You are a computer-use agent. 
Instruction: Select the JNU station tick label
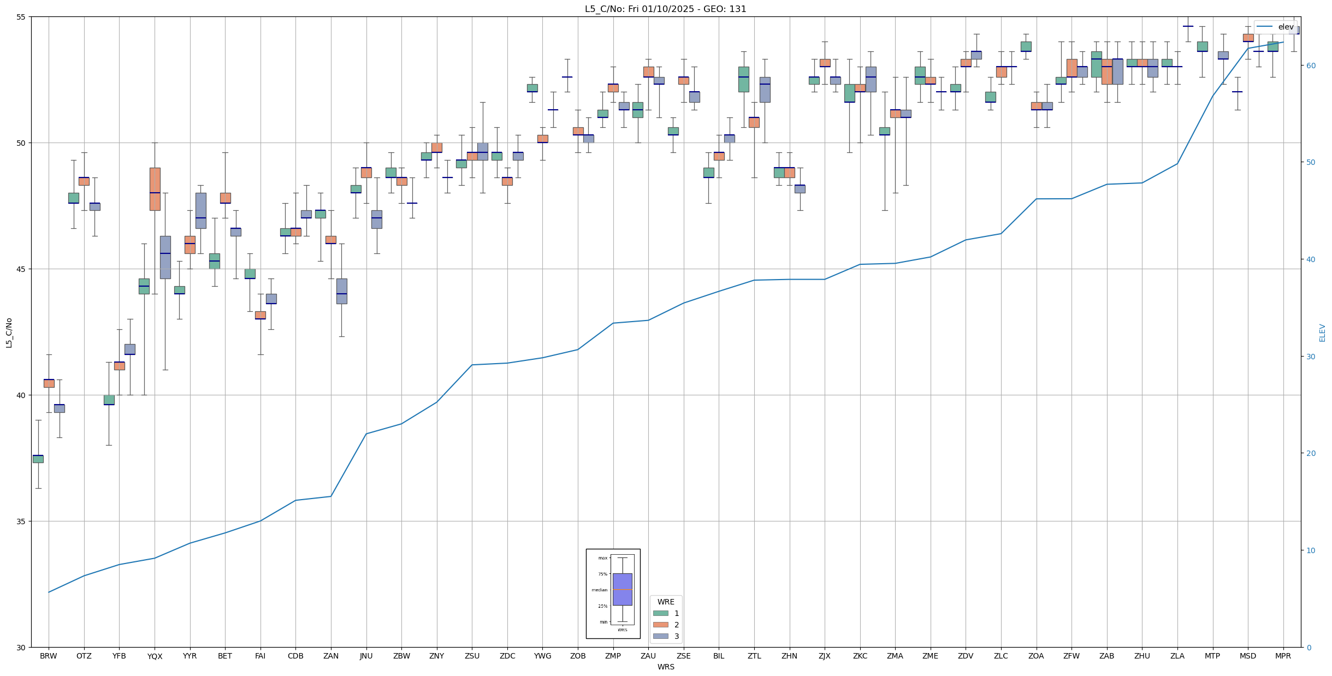tap(366, 656)
